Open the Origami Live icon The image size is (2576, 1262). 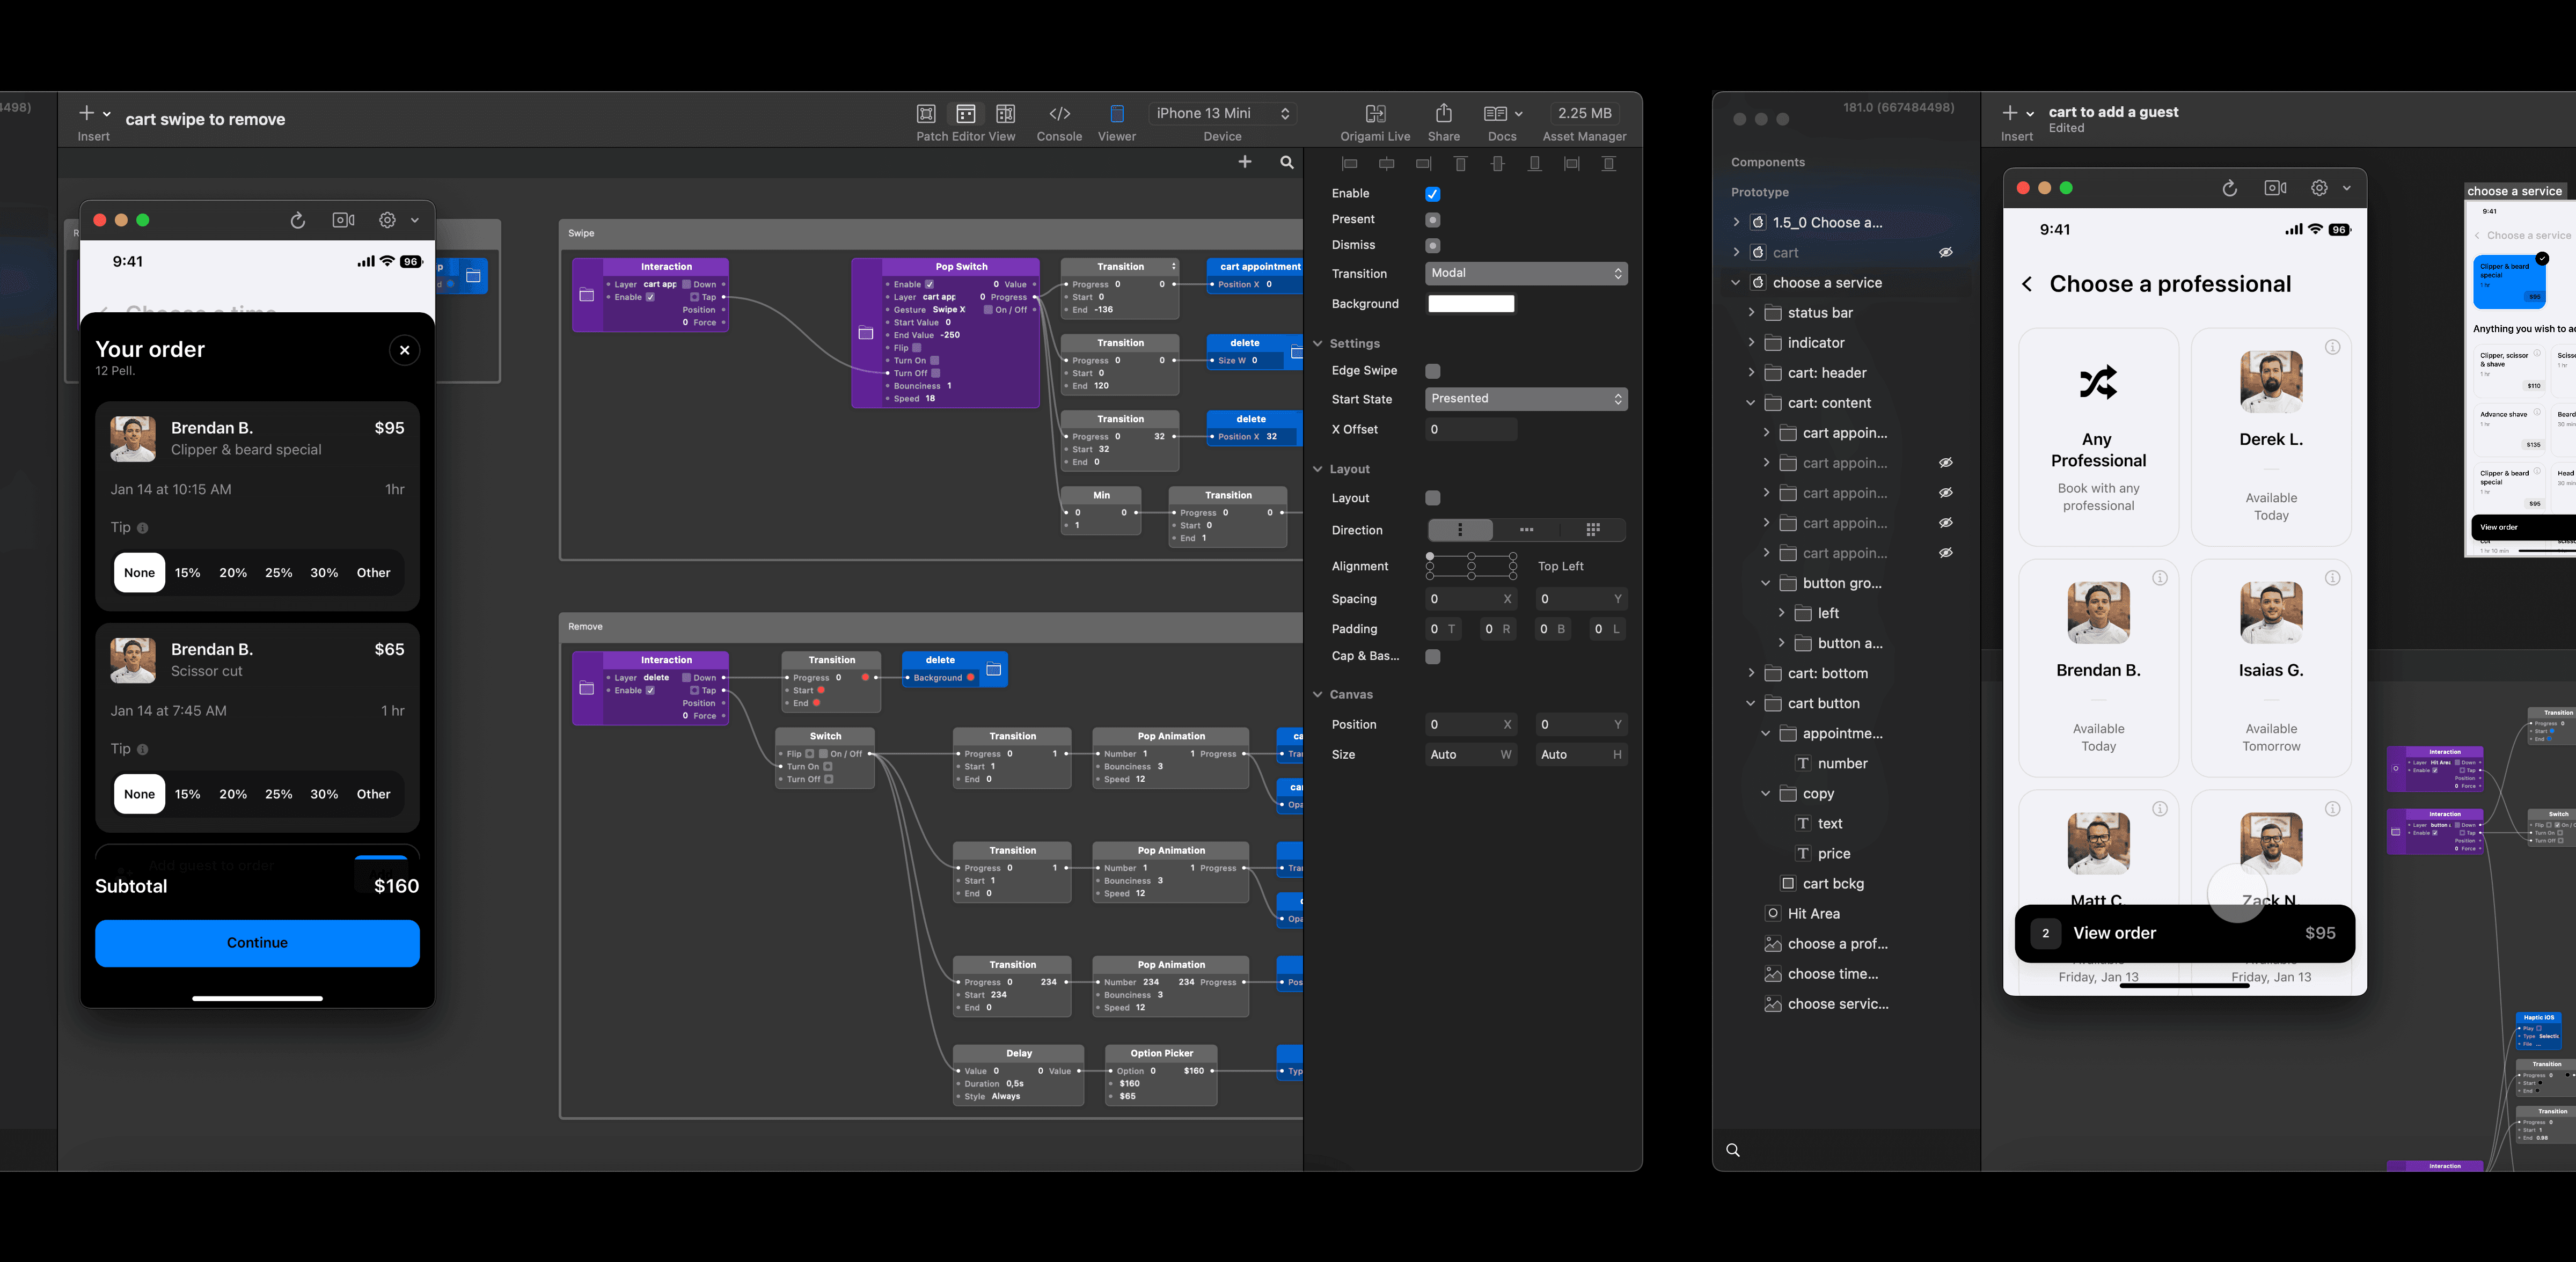point(1375,114)
